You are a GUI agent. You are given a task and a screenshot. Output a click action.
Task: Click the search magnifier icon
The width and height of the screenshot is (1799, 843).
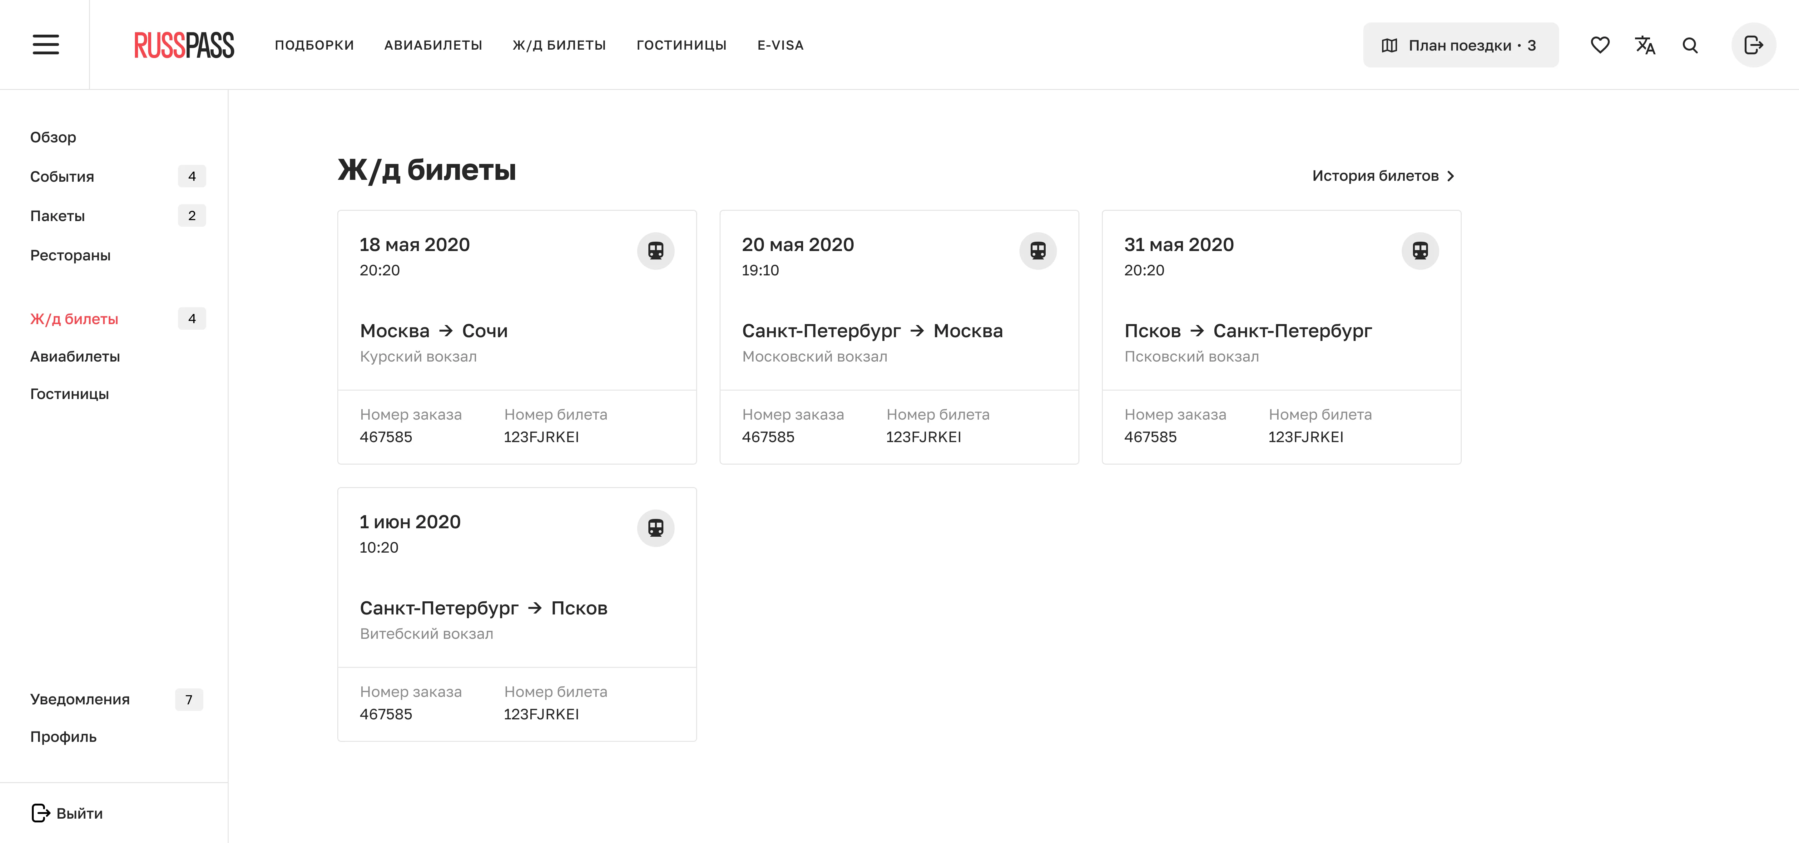click(x=1690, y=45)
